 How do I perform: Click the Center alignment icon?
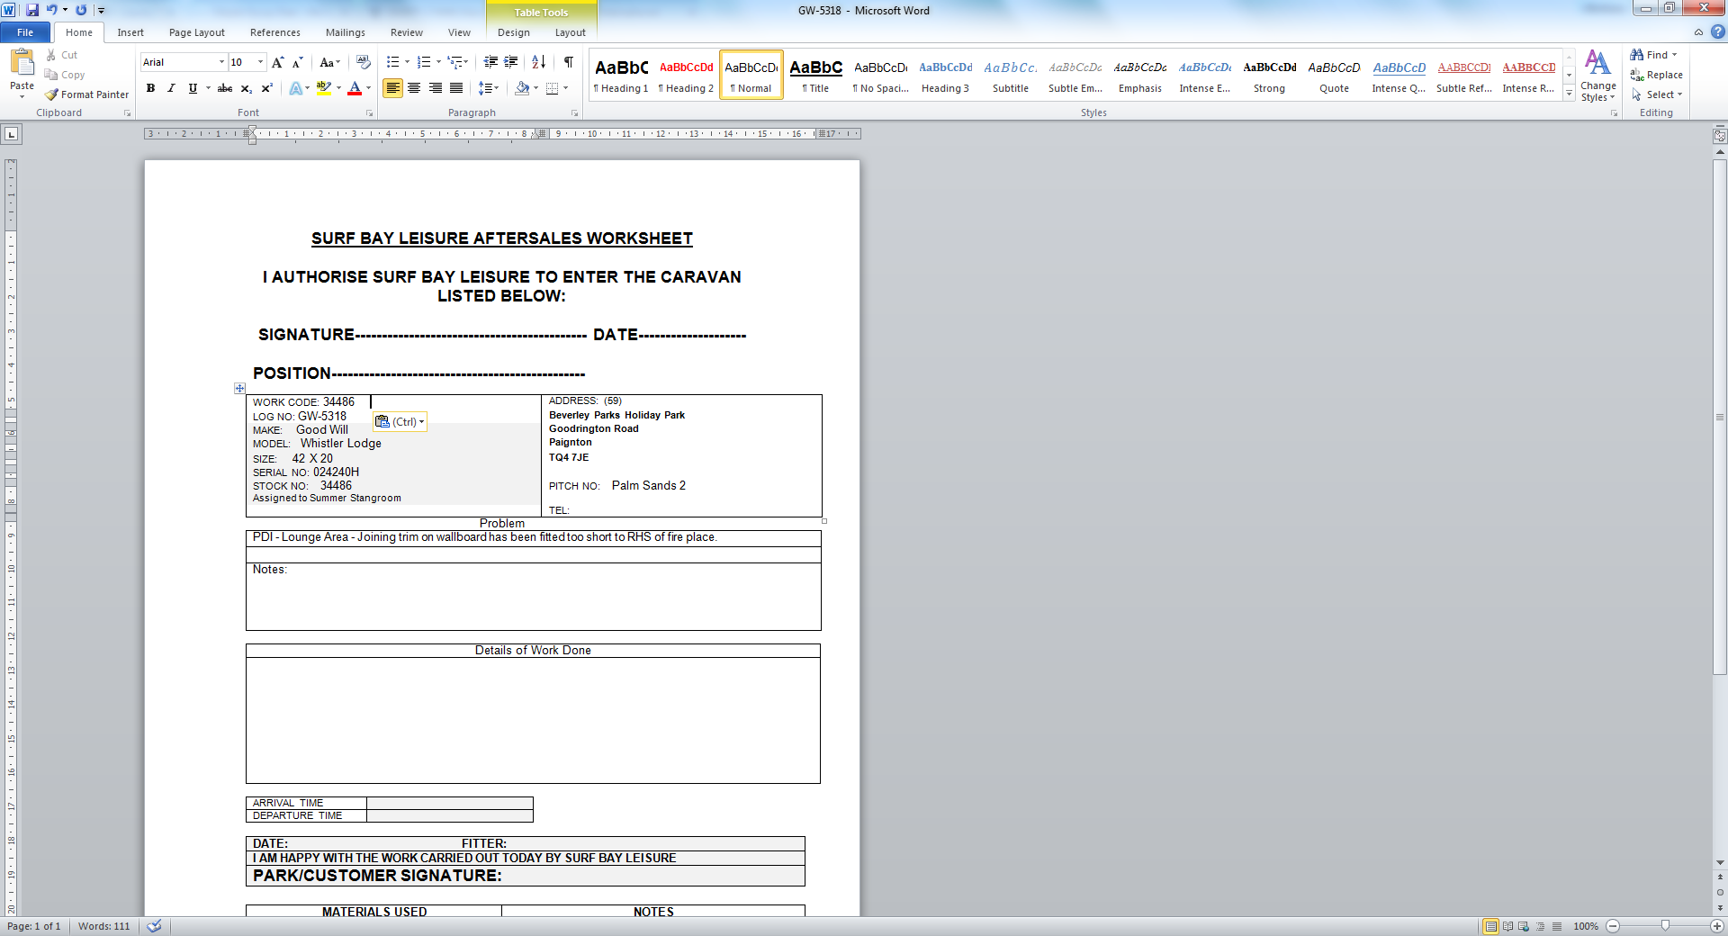[414, 88]
